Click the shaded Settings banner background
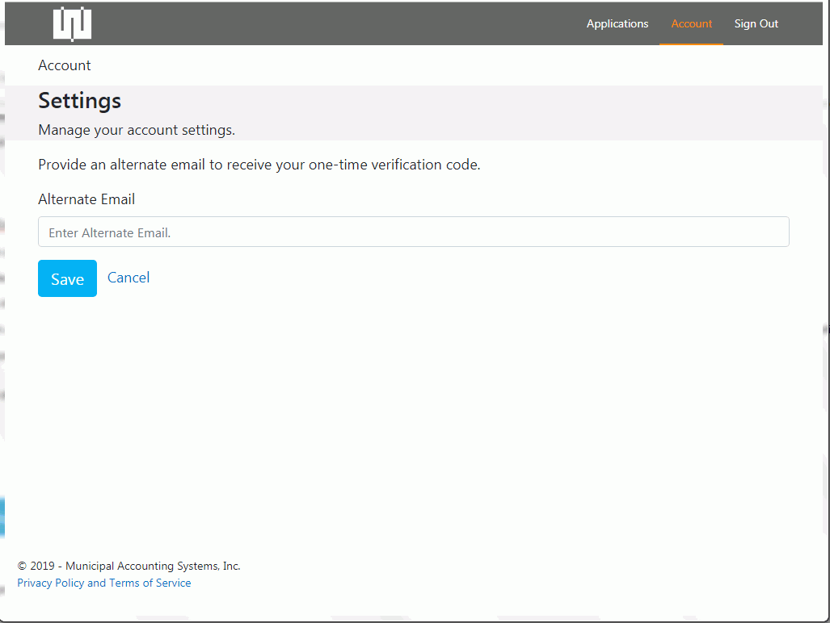This screenshot has width=830, height=623. coord(485,113)
